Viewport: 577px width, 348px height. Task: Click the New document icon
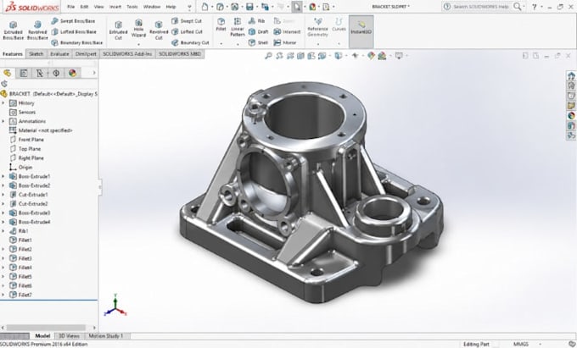click(205, 7)
